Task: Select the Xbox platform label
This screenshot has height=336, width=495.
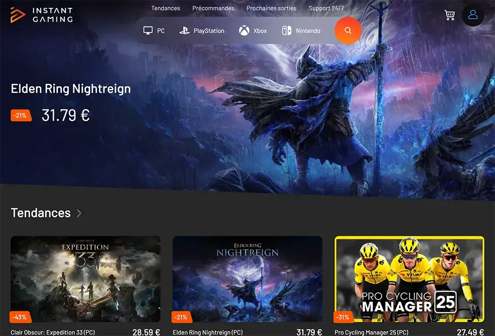Action: [x=260, y=31]
